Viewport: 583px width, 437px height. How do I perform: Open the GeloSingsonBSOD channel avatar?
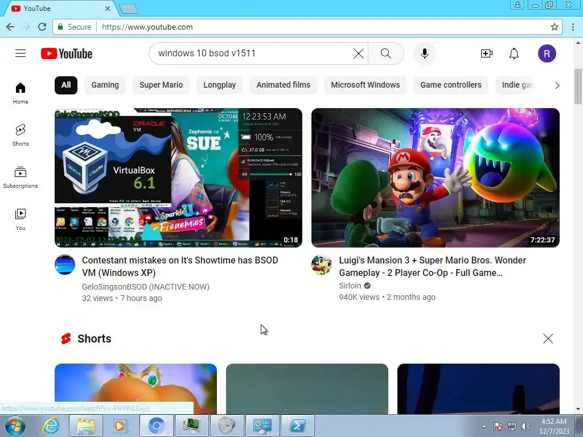pos(65,265)
